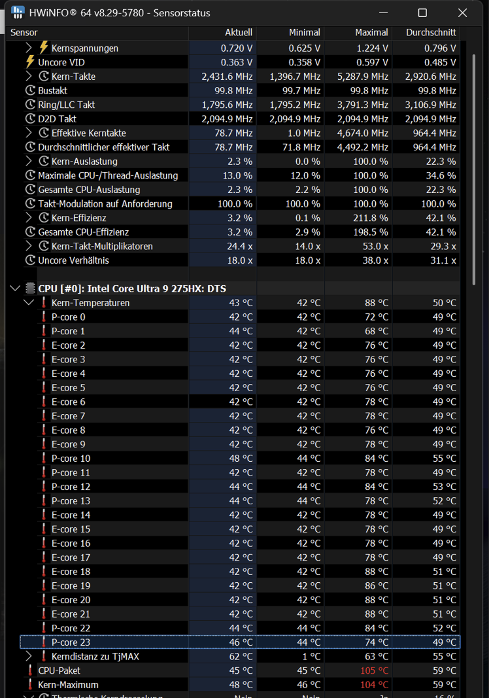Click the Uncore Verhältnis clock icon
The image size is (489, 698).
(x=30, y=260)
